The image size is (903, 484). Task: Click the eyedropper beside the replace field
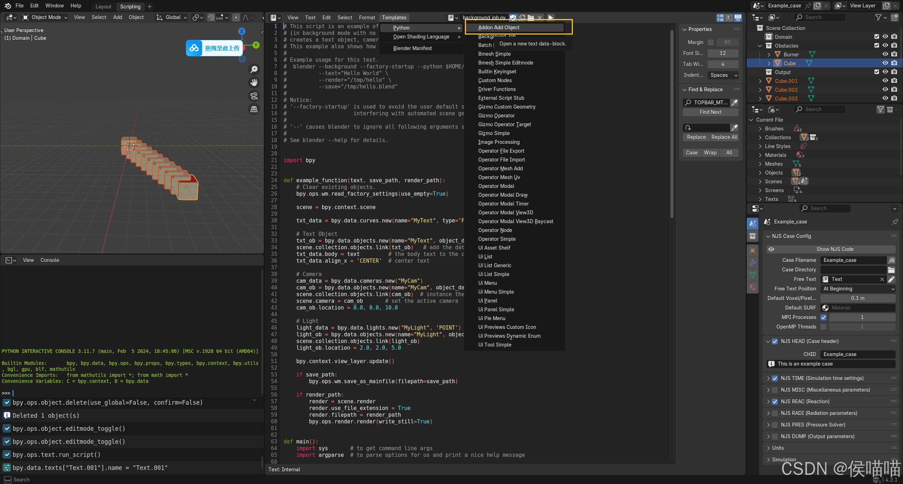tap(734, 128)
